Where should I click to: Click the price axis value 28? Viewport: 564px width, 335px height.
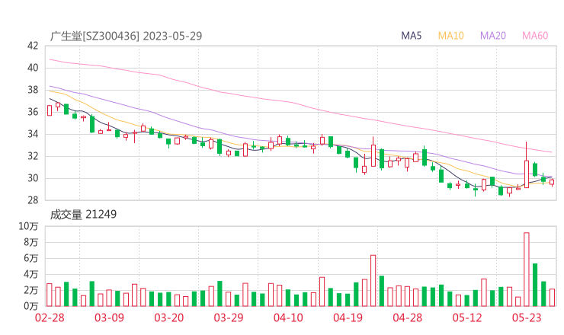point(33,200)
